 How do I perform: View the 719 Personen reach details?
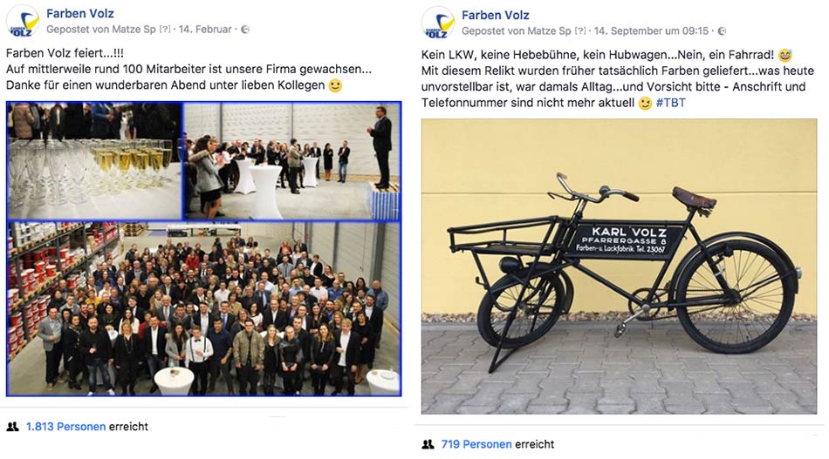(476, 445)
